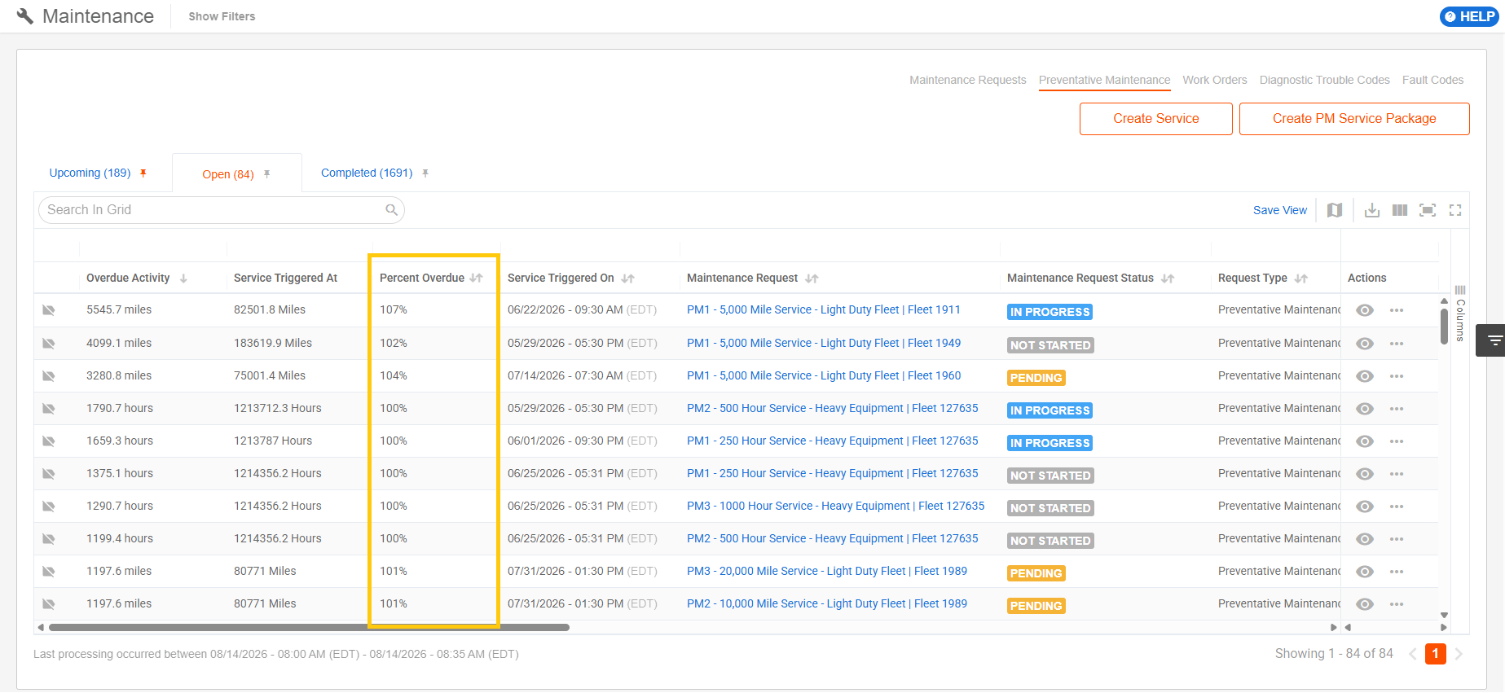Screen dimensions: 1505x693
Task: Click tag icon in 4099.1 miles row
Action: coord(49,344)
